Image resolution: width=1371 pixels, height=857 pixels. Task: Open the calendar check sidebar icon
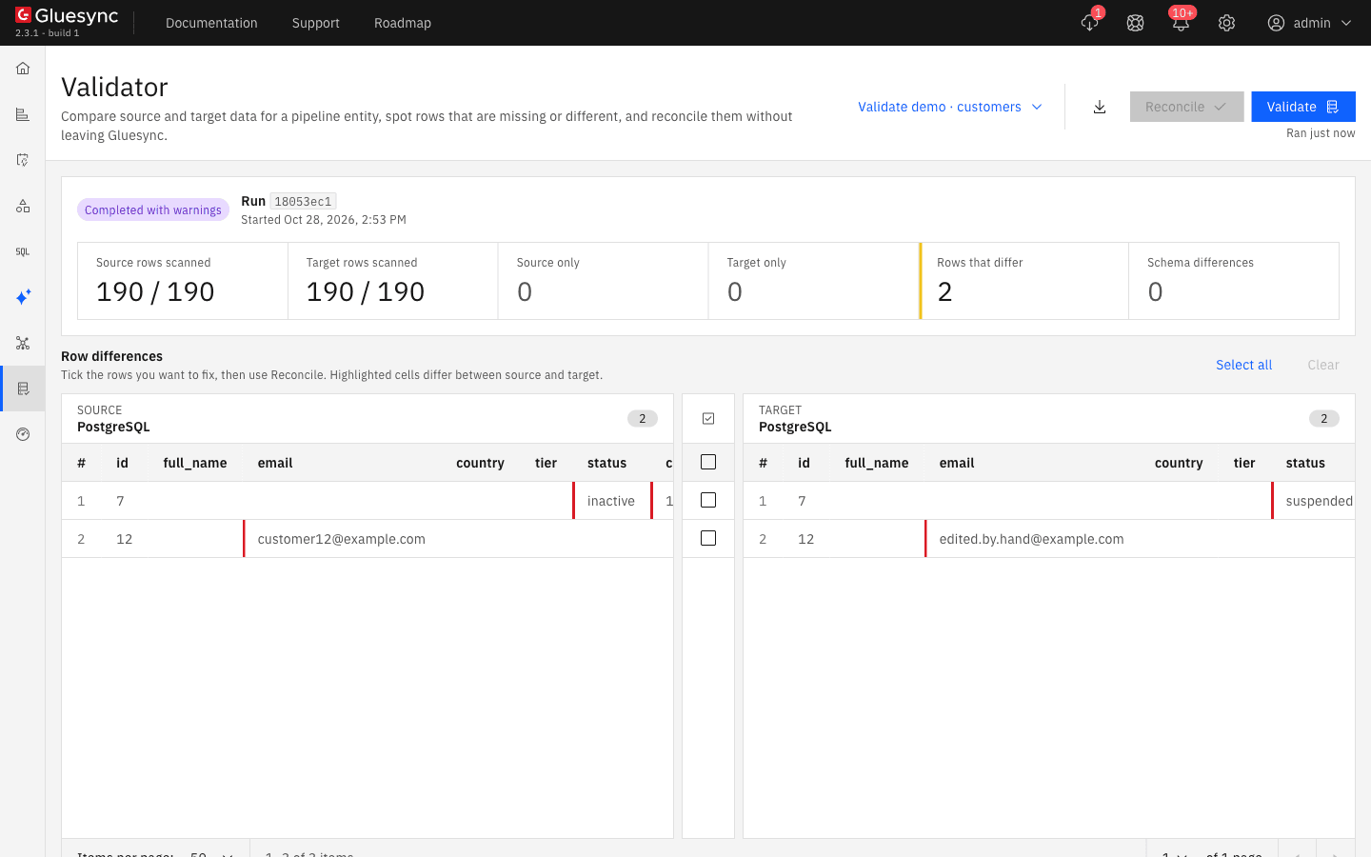point(23,160)
